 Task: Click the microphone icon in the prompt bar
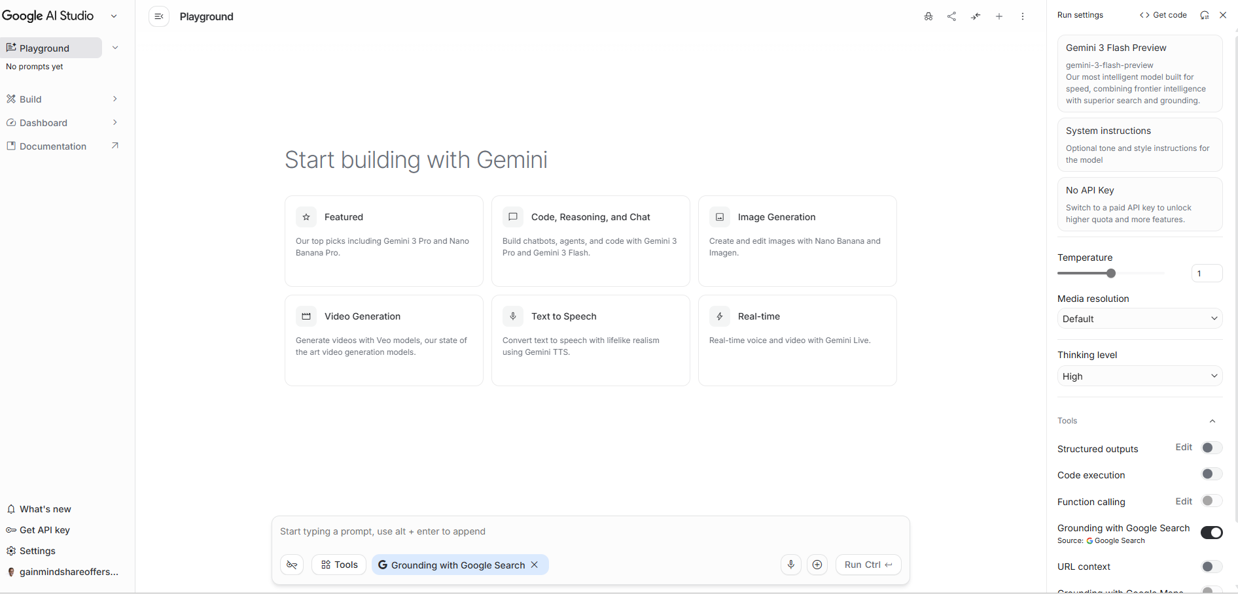791,565
